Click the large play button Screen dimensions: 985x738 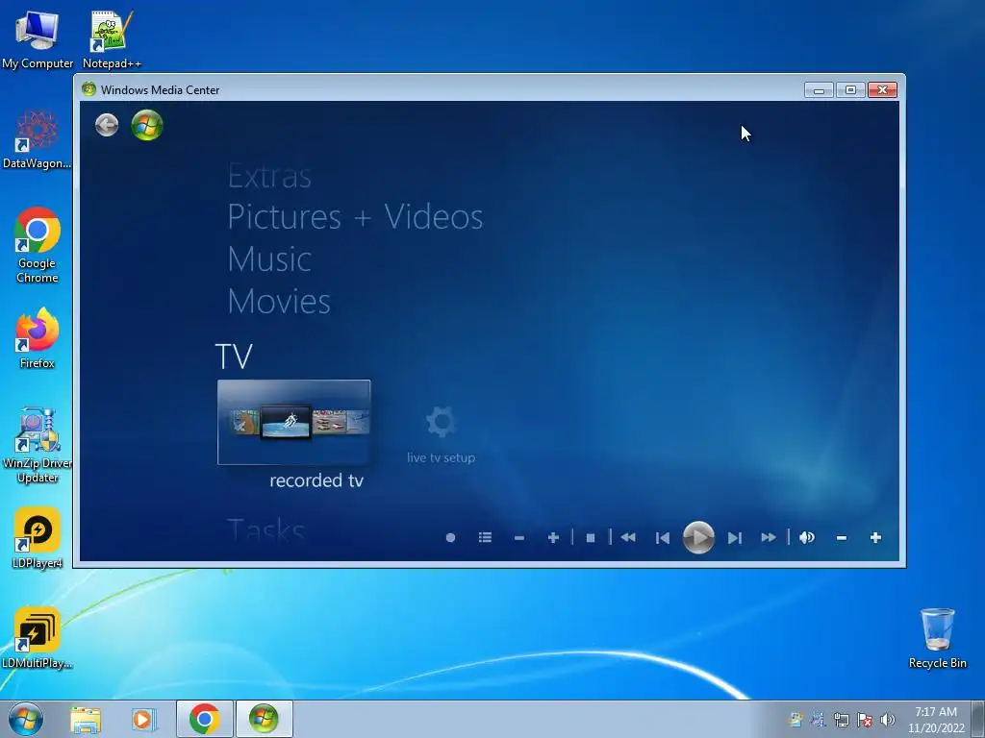698,538
